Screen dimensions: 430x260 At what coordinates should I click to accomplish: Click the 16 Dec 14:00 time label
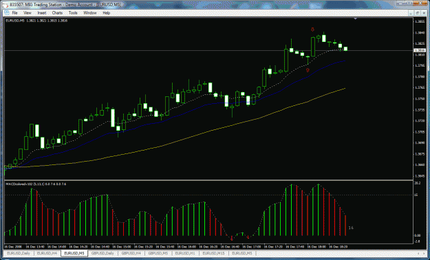[58, 246]
